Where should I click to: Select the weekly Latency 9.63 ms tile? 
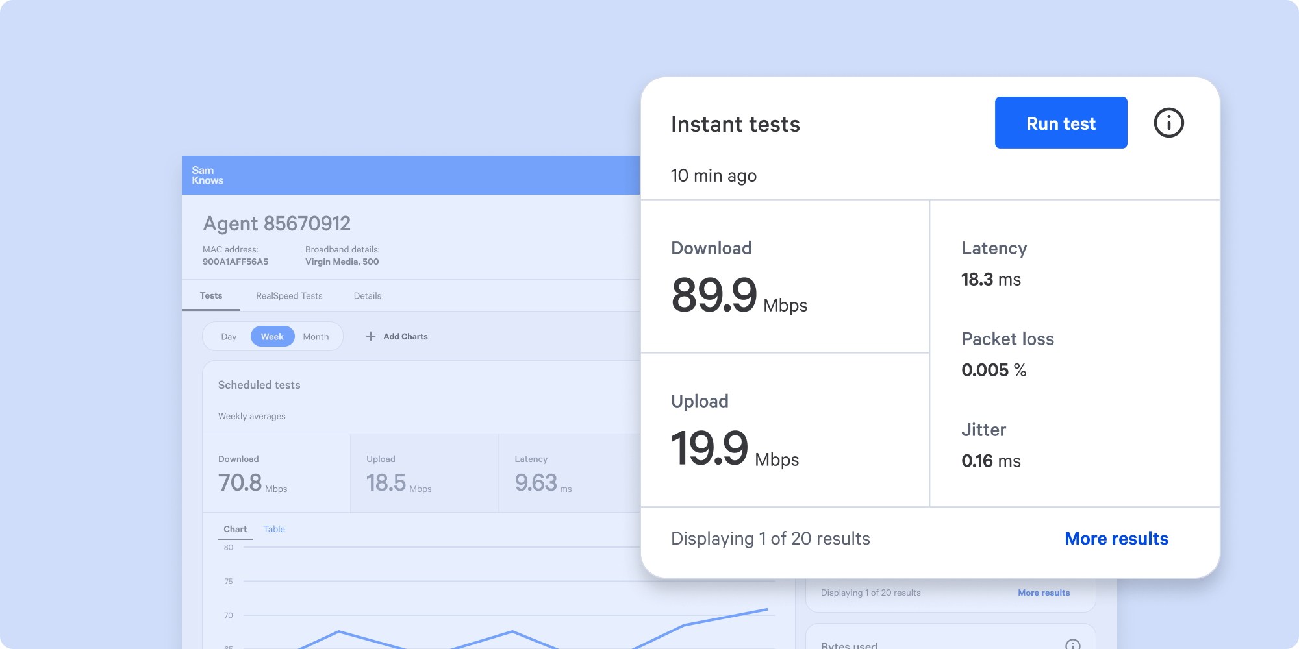pos(570,473)
